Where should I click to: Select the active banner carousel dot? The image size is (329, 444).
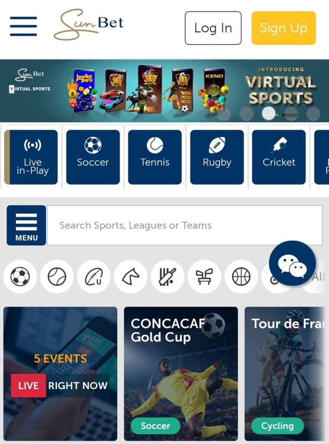tap(269, 113)
